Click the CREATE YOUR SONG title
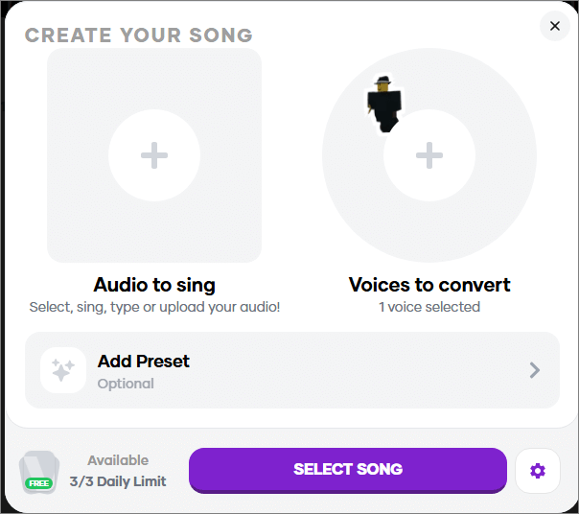The image size is (579, 514). [x=139, y=36]
